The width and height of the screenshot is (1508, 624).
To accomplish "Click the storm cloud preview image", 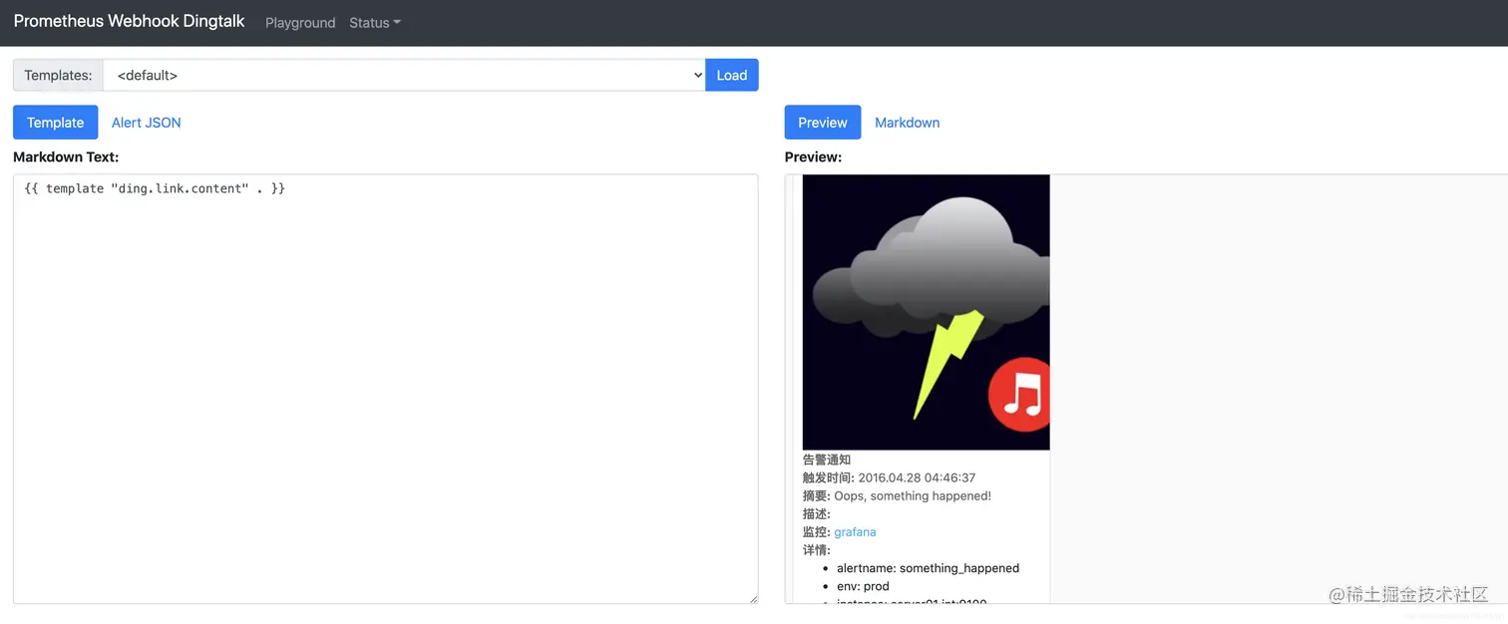I will point(926,312).
